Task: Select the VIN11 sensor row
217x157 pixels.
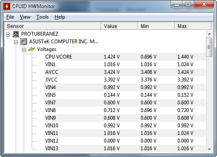Action: click(x=125, y=133)
